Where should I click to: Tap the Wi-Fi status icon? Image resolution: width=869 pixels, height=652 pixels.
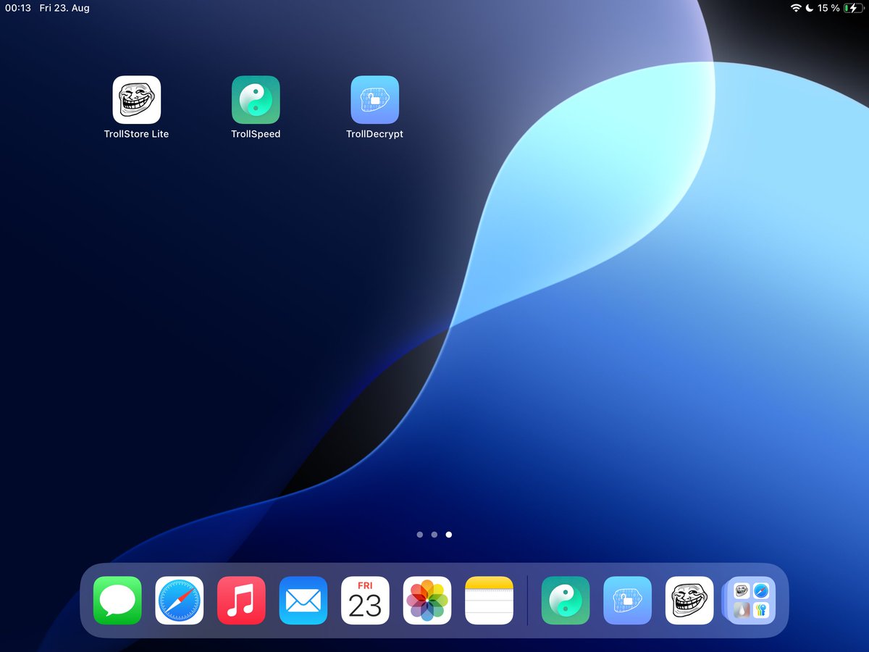pyautogui.click(x=796, y=8)
